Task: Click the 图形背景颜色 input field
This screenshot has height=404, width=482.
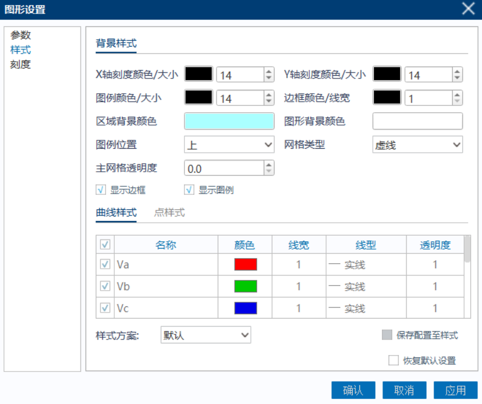Action: click(417, 121)
